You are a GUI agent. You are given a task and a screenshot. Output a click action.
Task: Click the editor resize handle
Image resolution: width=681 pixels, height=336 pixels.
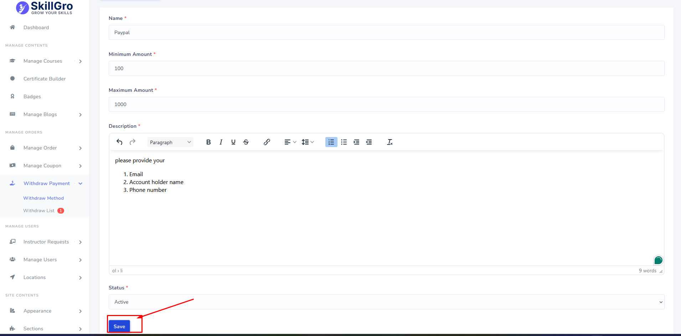tap(661, 271)
